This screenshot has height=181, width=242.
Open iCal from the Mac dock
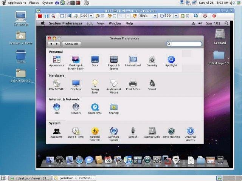108,160
